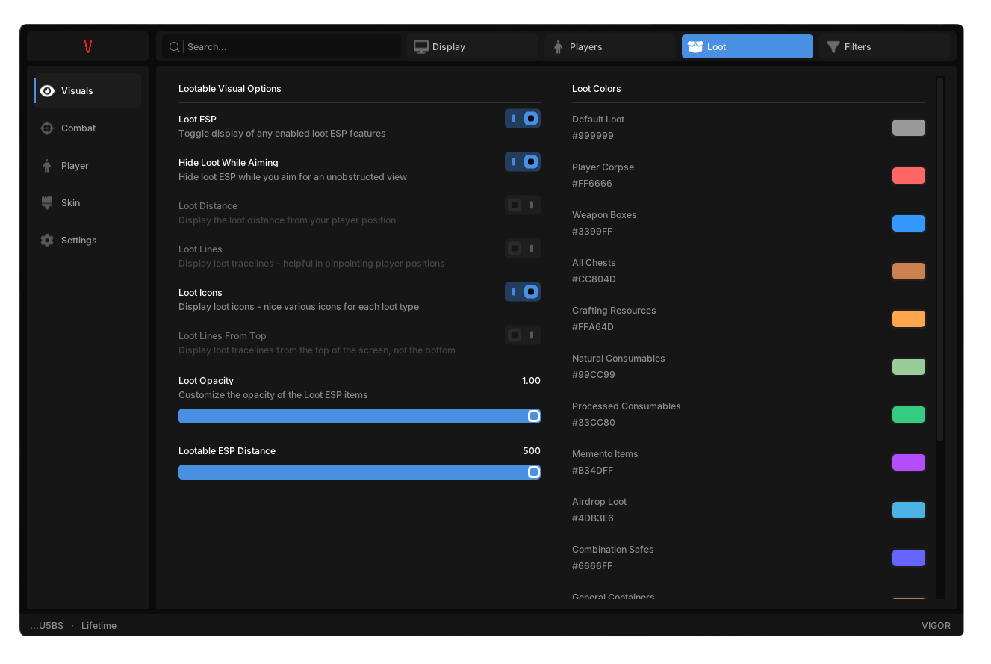Disable the Loot ESP toggle
991x664 pixels.
click(x=523, y=119)
